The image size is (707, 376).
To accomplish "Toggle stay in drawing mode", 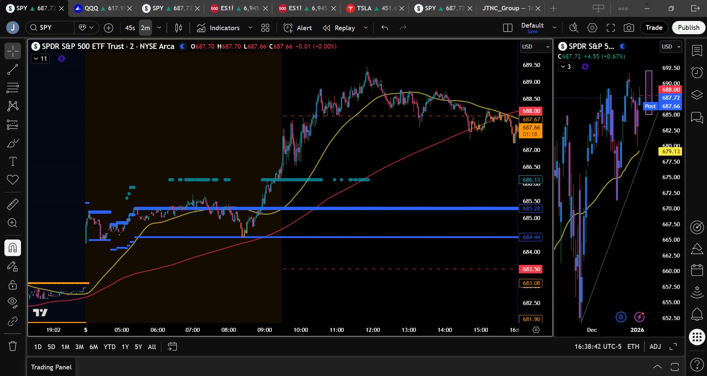I will (13, 266).
